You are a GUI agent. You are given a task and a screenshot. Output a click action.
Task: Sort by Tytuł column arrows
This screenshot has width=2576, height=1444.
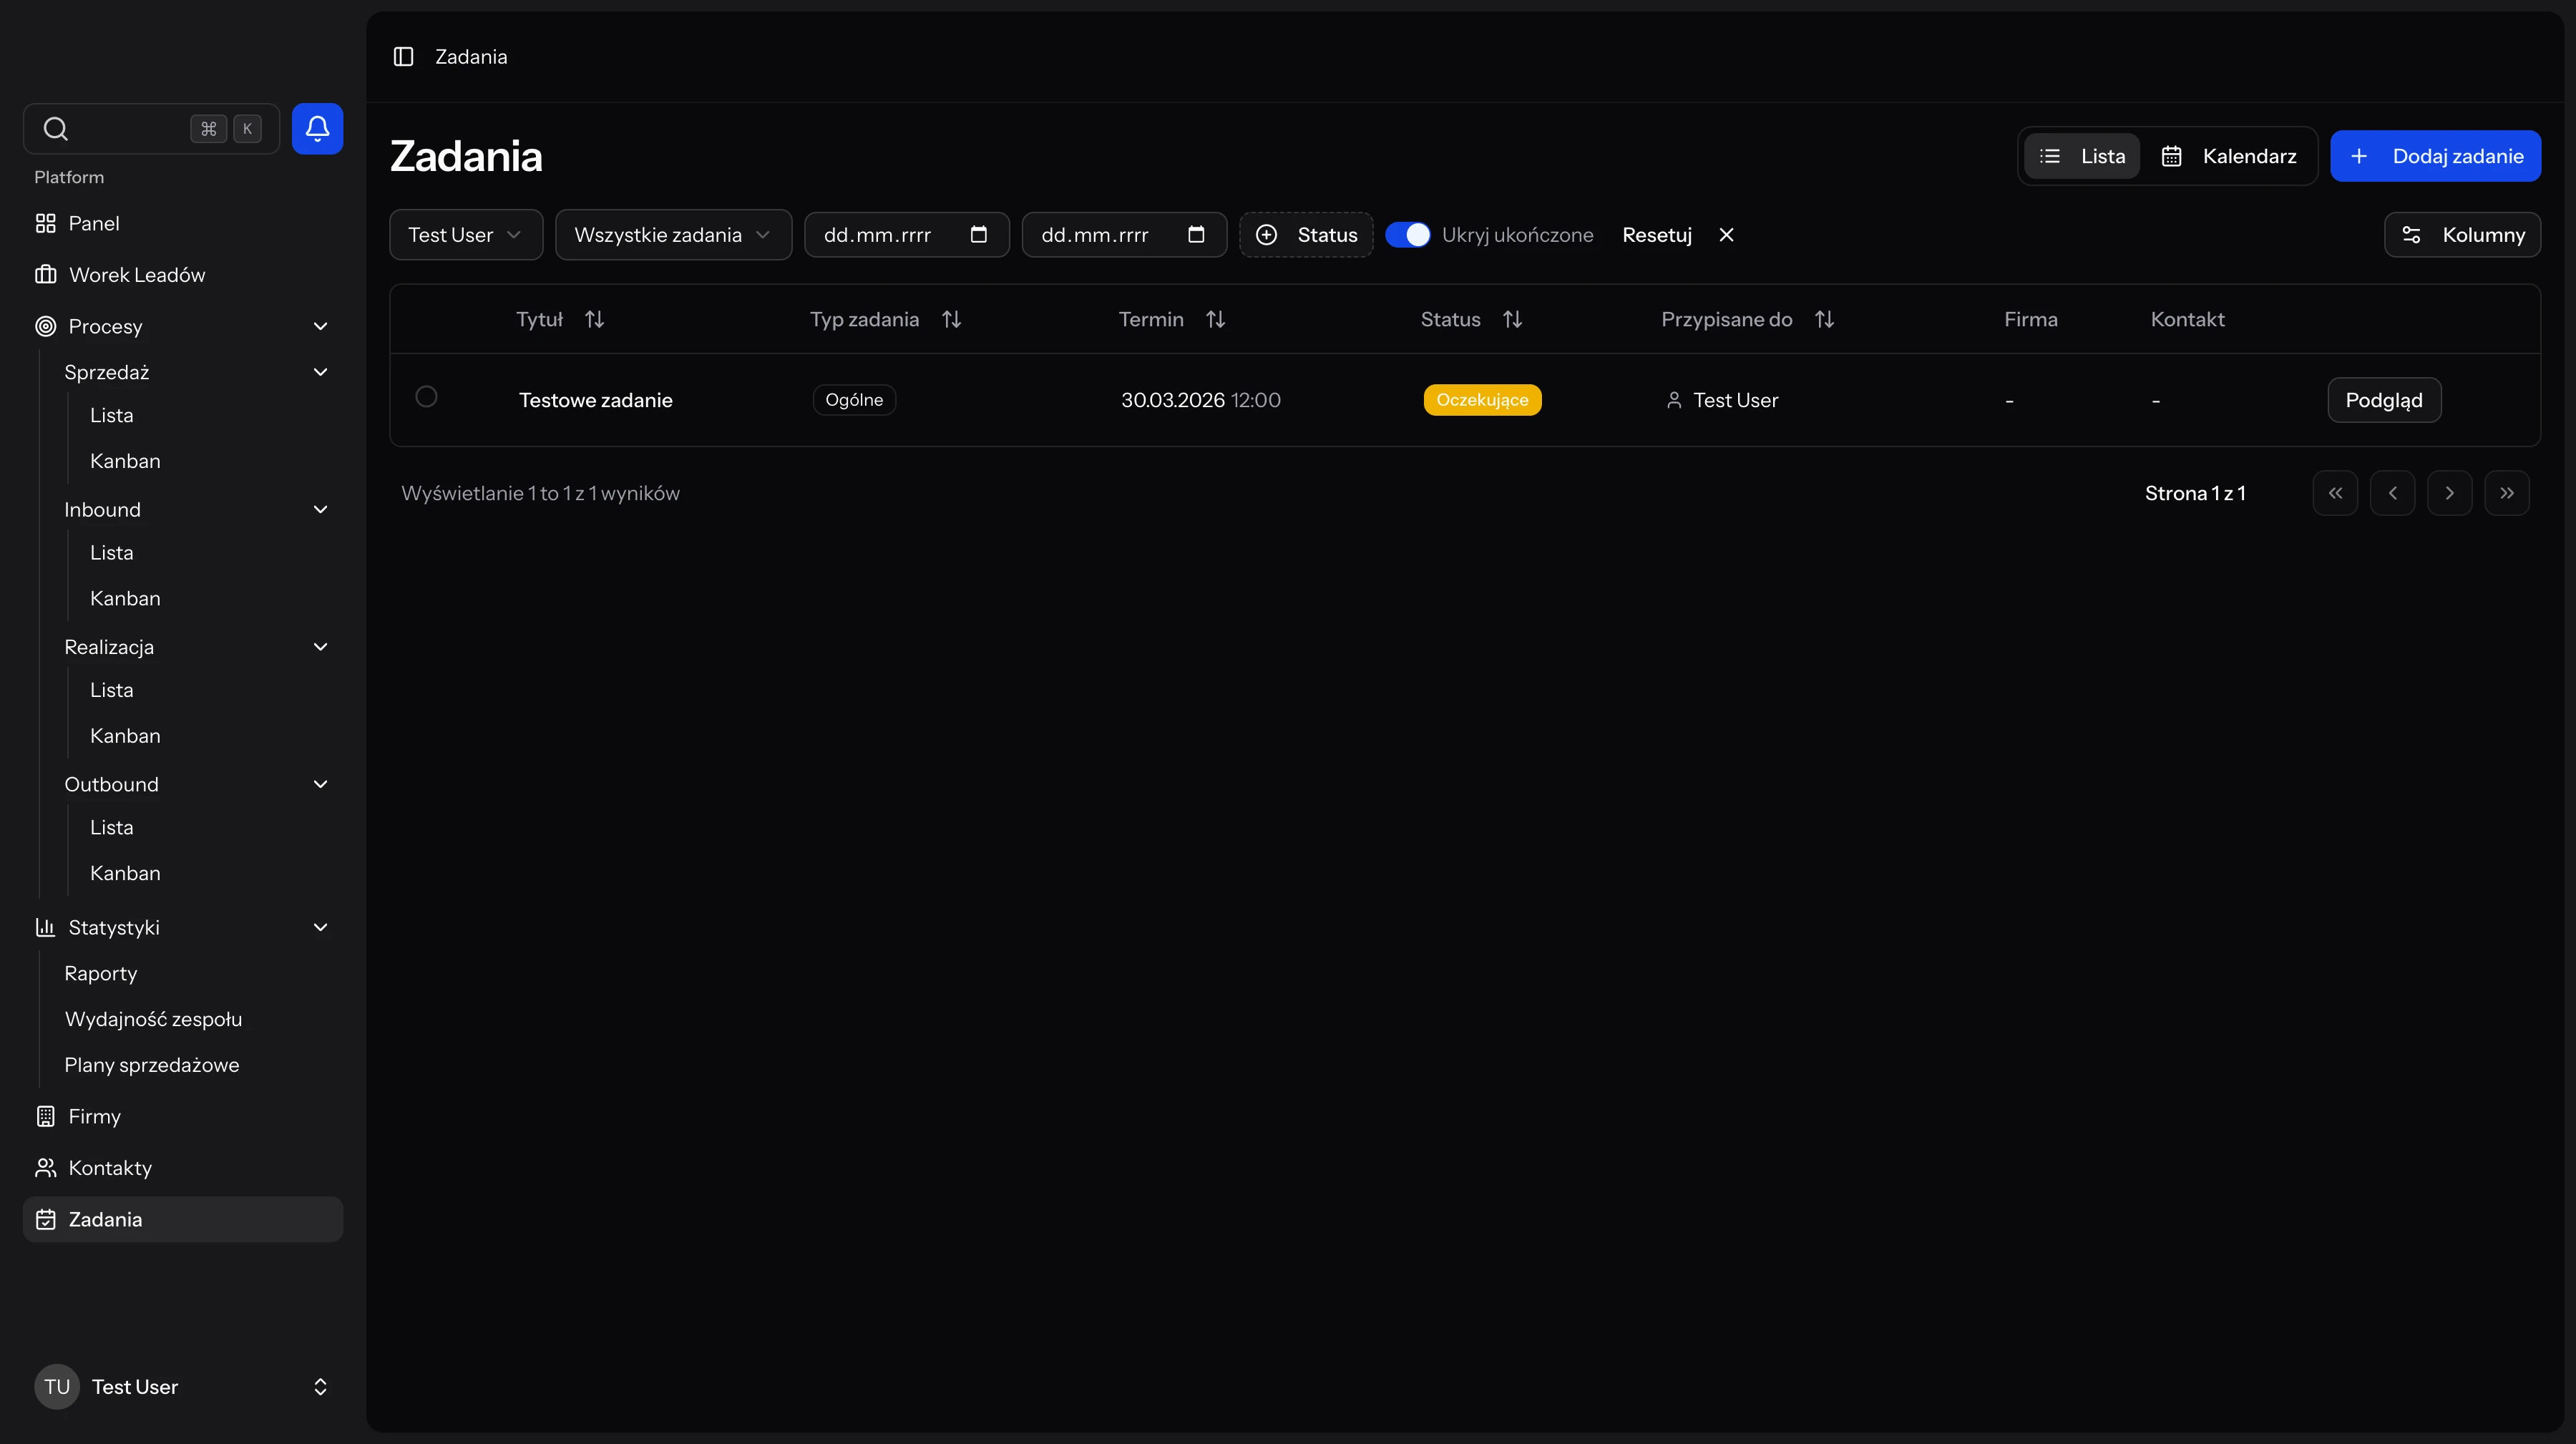(594, 319)
